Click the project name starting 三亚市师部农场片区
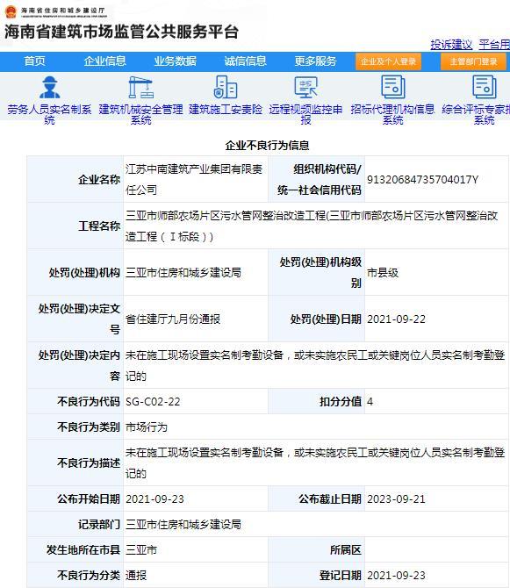Viewport: 510px width, 588px height. [x=312, y=226]
